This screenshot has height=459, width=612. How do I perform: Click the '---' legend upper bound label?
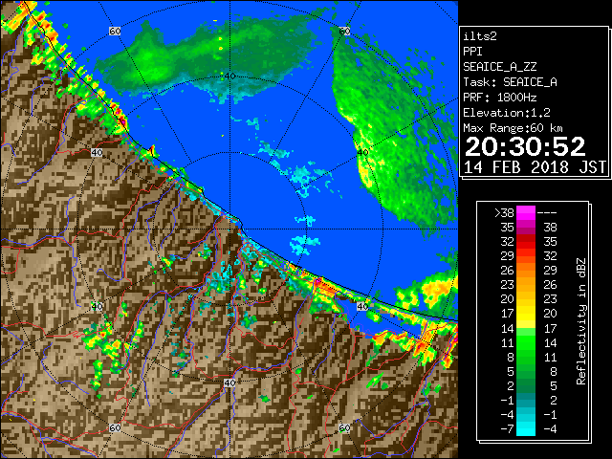[x=547, y=213]
